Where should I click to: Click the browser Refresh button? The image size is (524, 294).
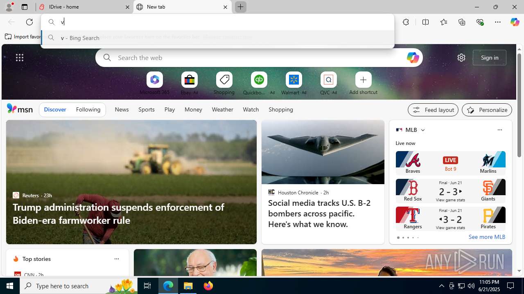click(x=29, y=22)
